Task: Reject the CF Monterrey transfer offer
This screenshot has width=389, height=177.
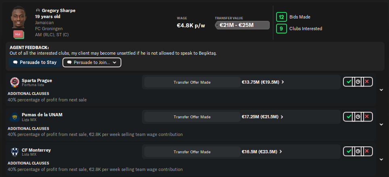Action: (366, 152)
